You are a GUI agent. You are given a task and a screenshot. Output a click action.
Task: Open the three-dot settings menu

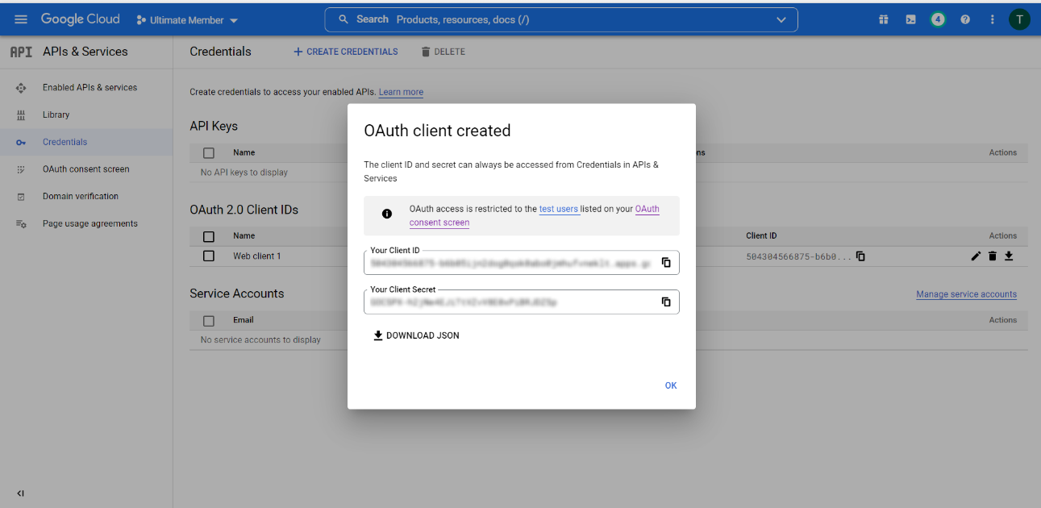pyautogui.click(x=993, y=19)
